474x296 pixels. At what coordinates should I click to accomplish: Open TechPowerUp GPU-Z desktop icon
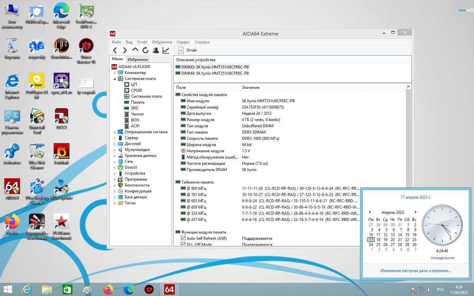(x=86, y=16)
